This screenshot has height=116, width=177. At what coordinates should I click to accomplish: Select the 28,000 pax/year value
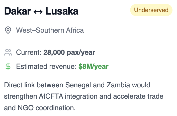[x=69, y=52]
